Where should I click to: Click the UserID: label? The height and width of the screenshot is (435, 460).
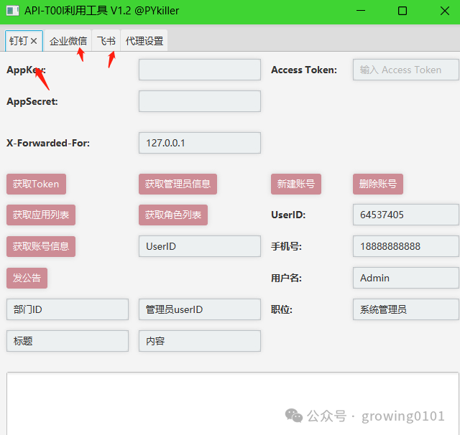point(288,215)
